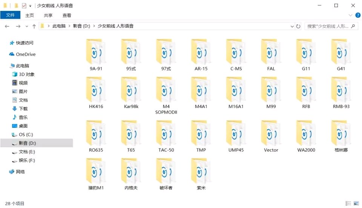Open recent locations dropdown arrow

(27, 26)
